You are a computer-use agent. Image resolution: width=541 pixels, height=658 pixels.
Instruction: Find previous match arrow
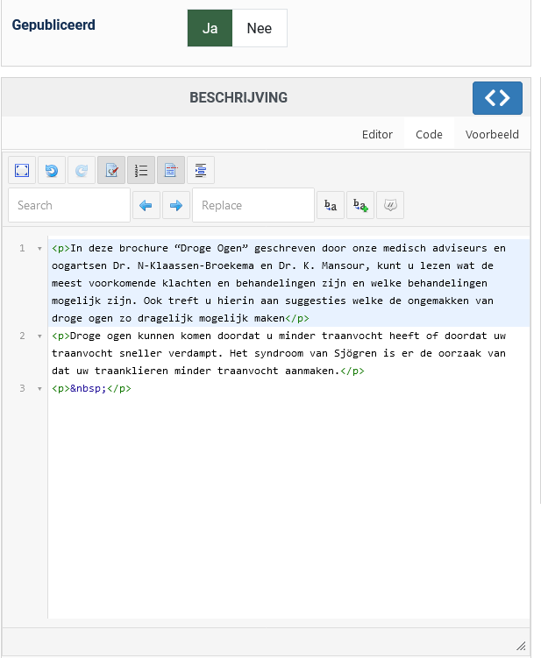pos(146,205)
